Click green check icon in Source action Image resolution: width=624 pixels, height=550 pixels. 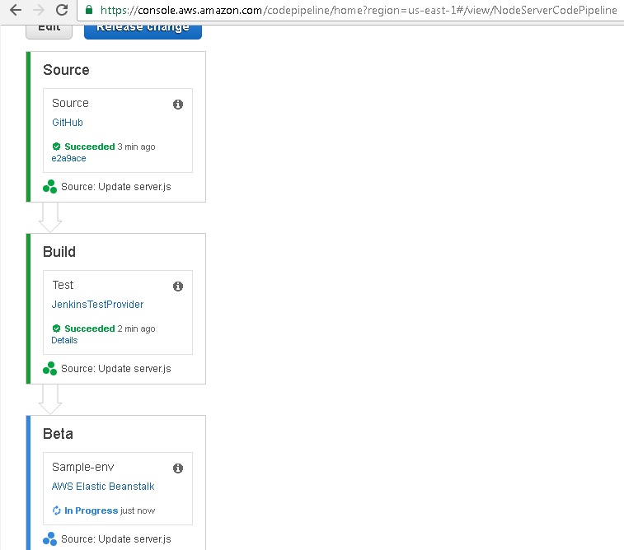click(57, 147)
